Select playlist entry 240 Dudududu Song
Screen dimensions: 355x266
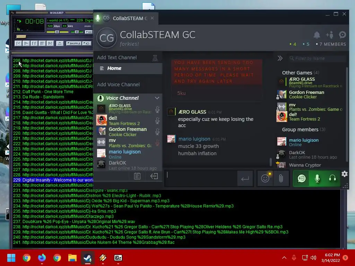click(x=99, y=237)
